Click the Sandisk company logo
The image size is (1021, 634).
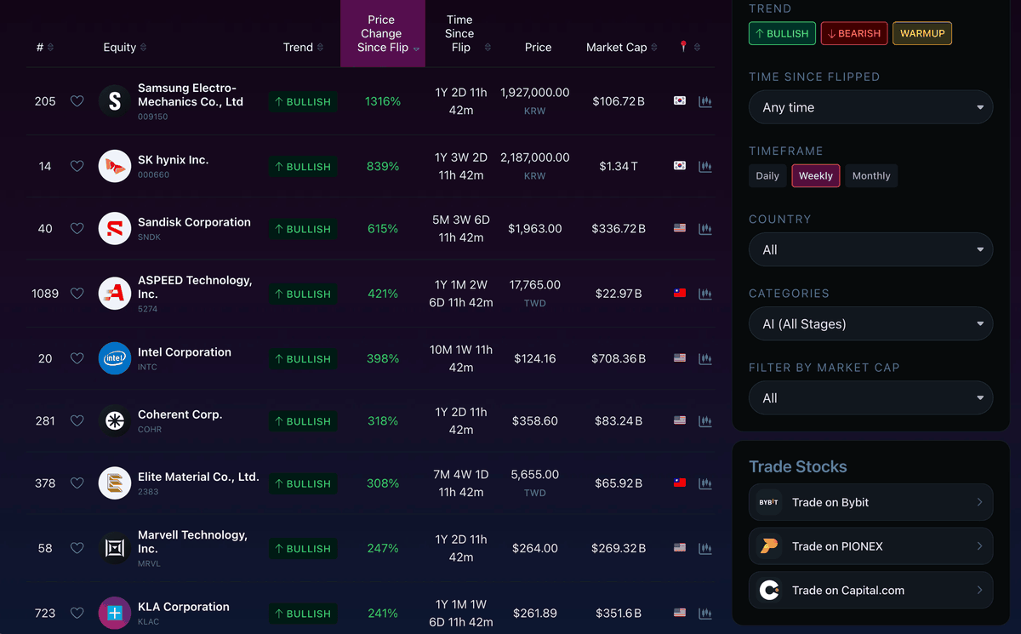[115, 228]
